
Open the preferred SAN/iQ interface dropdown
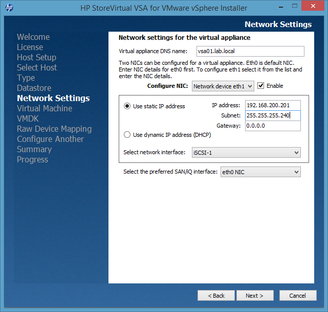click(x=260, y=172)
